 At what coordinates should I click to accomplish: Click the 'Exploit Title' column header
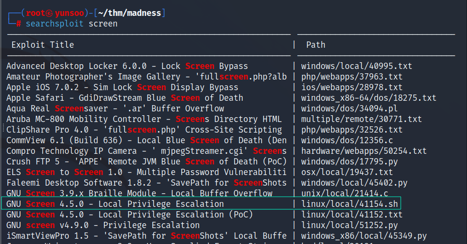point(43,45)
